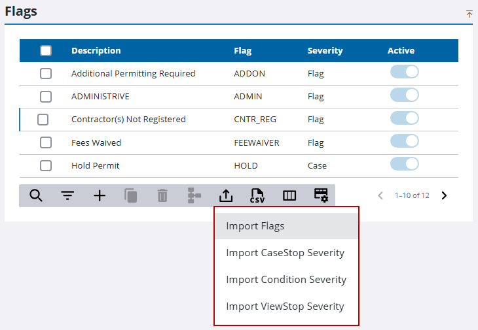Image resolution: width=478 pixels, height=330 pixels.
Task: Click the duplicate record icon
Action: (x=131, y=195)
